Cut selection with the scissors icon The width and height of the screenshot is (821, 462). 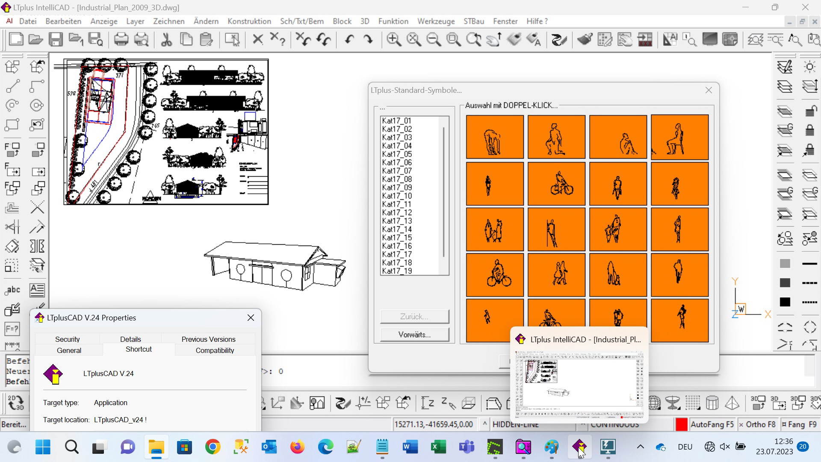tap(166, 39)
